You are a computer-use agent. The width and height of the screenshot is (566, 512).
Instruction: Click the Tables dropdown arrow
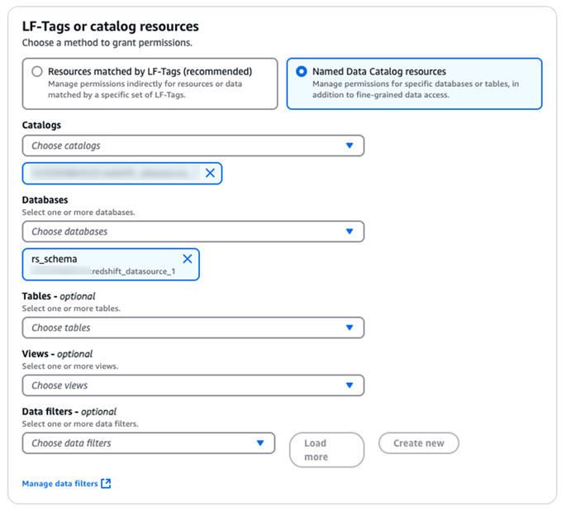coord(350,328)
